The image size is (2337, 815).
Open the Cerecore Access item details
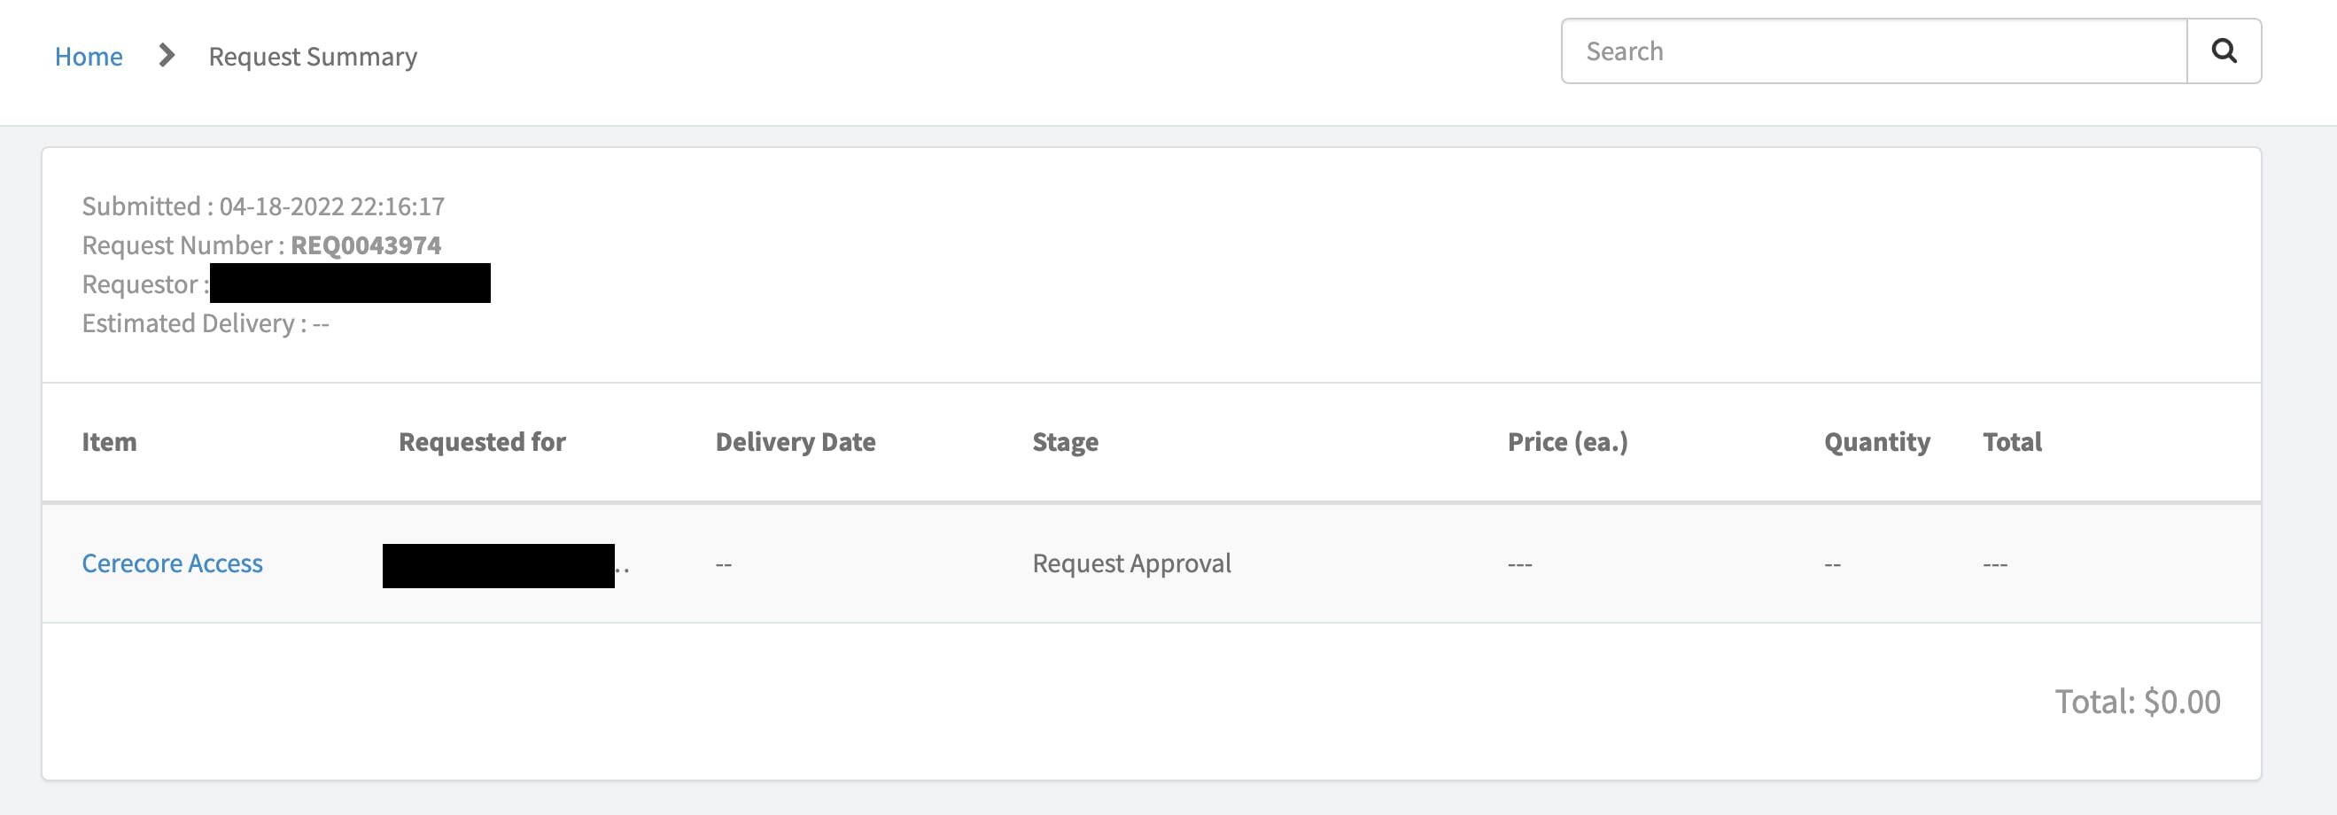[172, 563]
